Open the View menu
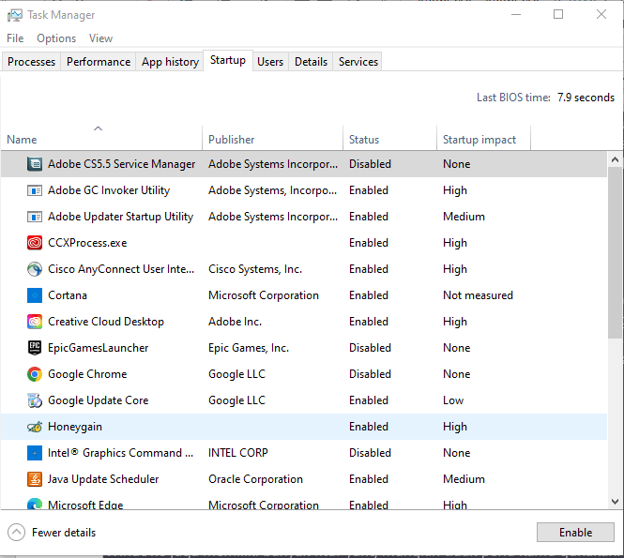 pyautogui.click(x=100, y=38)
